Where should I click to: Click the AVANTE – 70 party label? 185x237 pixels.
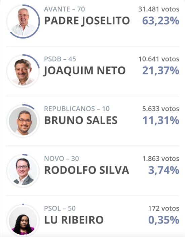pyautogui.click(x=65, y=9)
